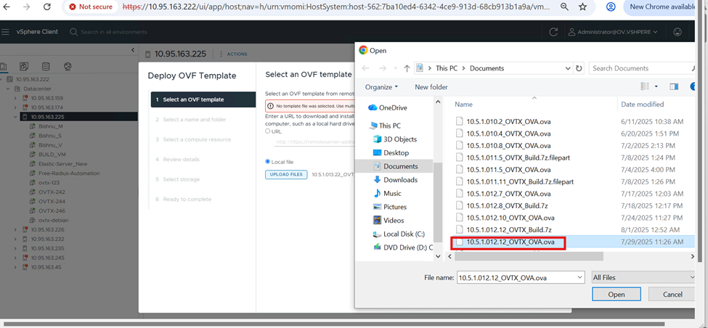Screen dimensions: 708x328
Task: Click the UPLOAD FILES button
Action: coord(285,174)
